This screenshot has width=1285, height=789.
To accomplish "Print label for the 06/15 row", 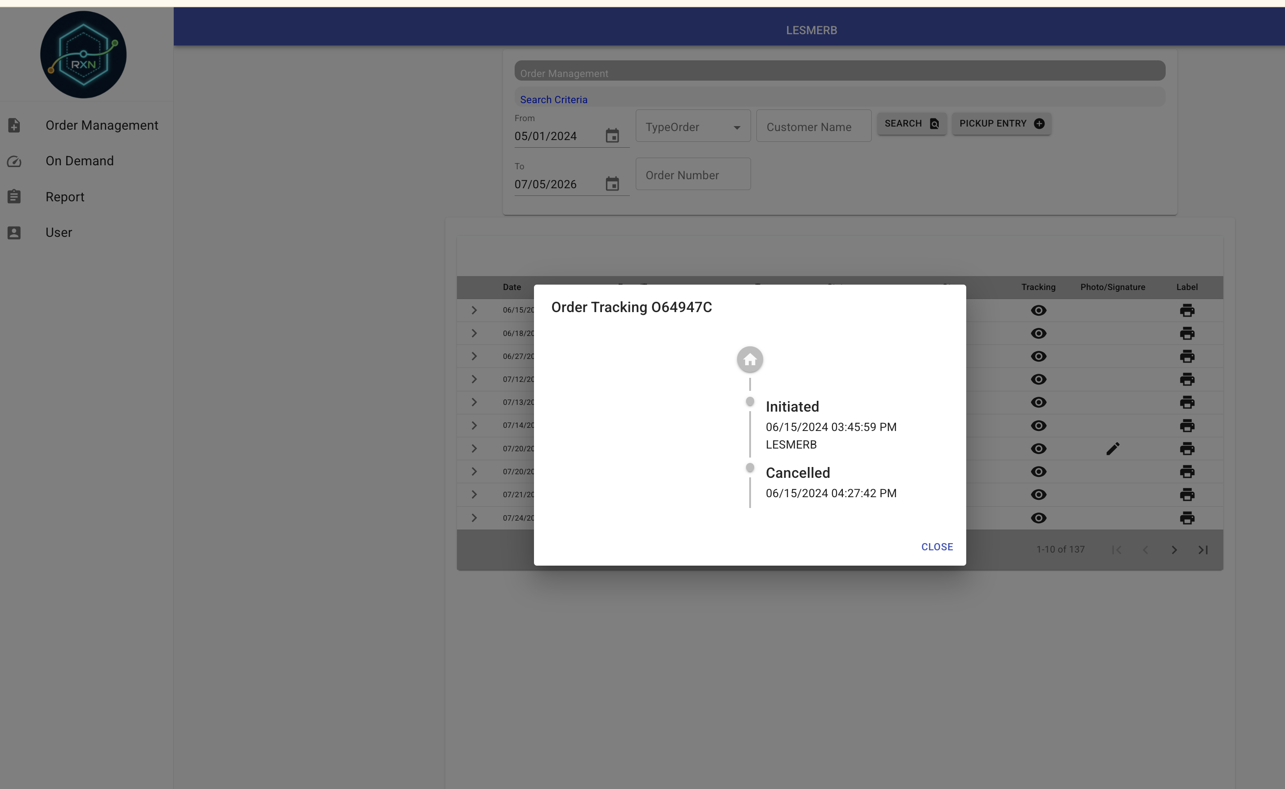I will coord(1187,310).
